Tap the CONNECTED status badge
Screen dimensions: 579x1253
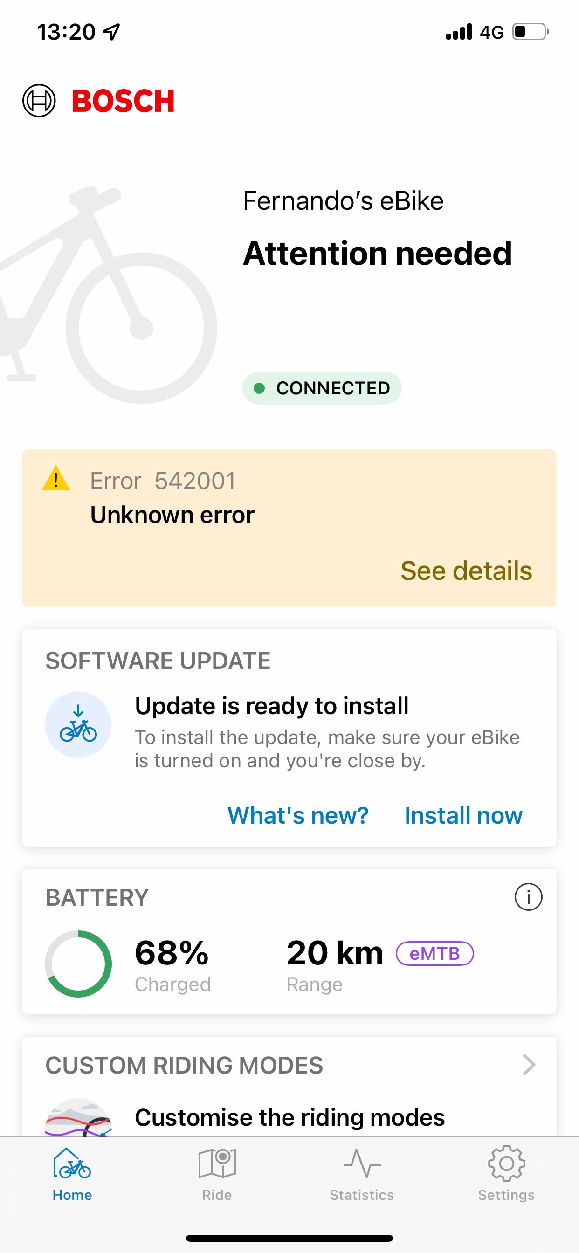[322, 388]
